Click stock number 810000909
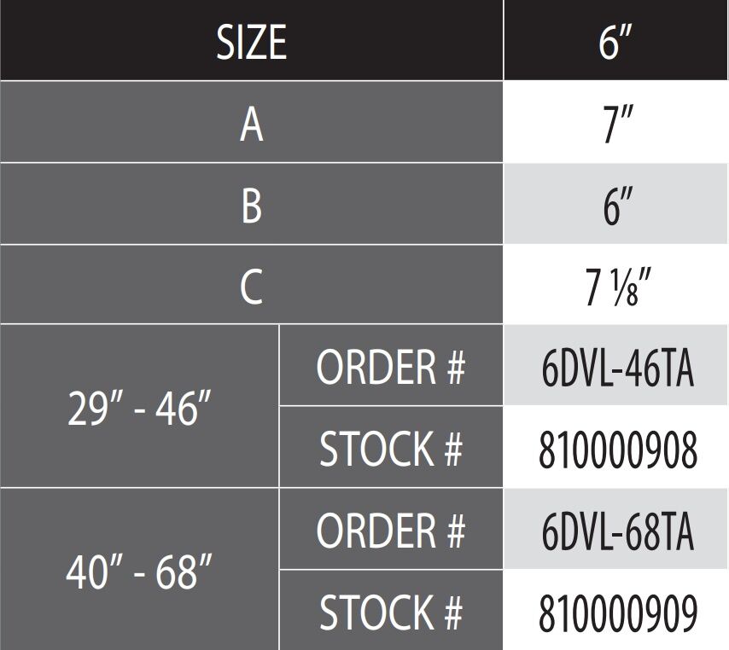The height and width of the screenshot is (650, 729). [616, 612]
